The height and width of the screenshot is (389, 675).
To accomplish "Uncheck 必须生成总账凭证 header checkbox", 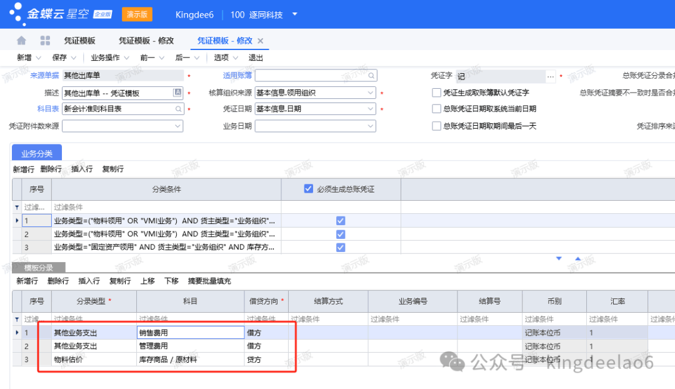I will pyautogui.click(x=308, y=189).
